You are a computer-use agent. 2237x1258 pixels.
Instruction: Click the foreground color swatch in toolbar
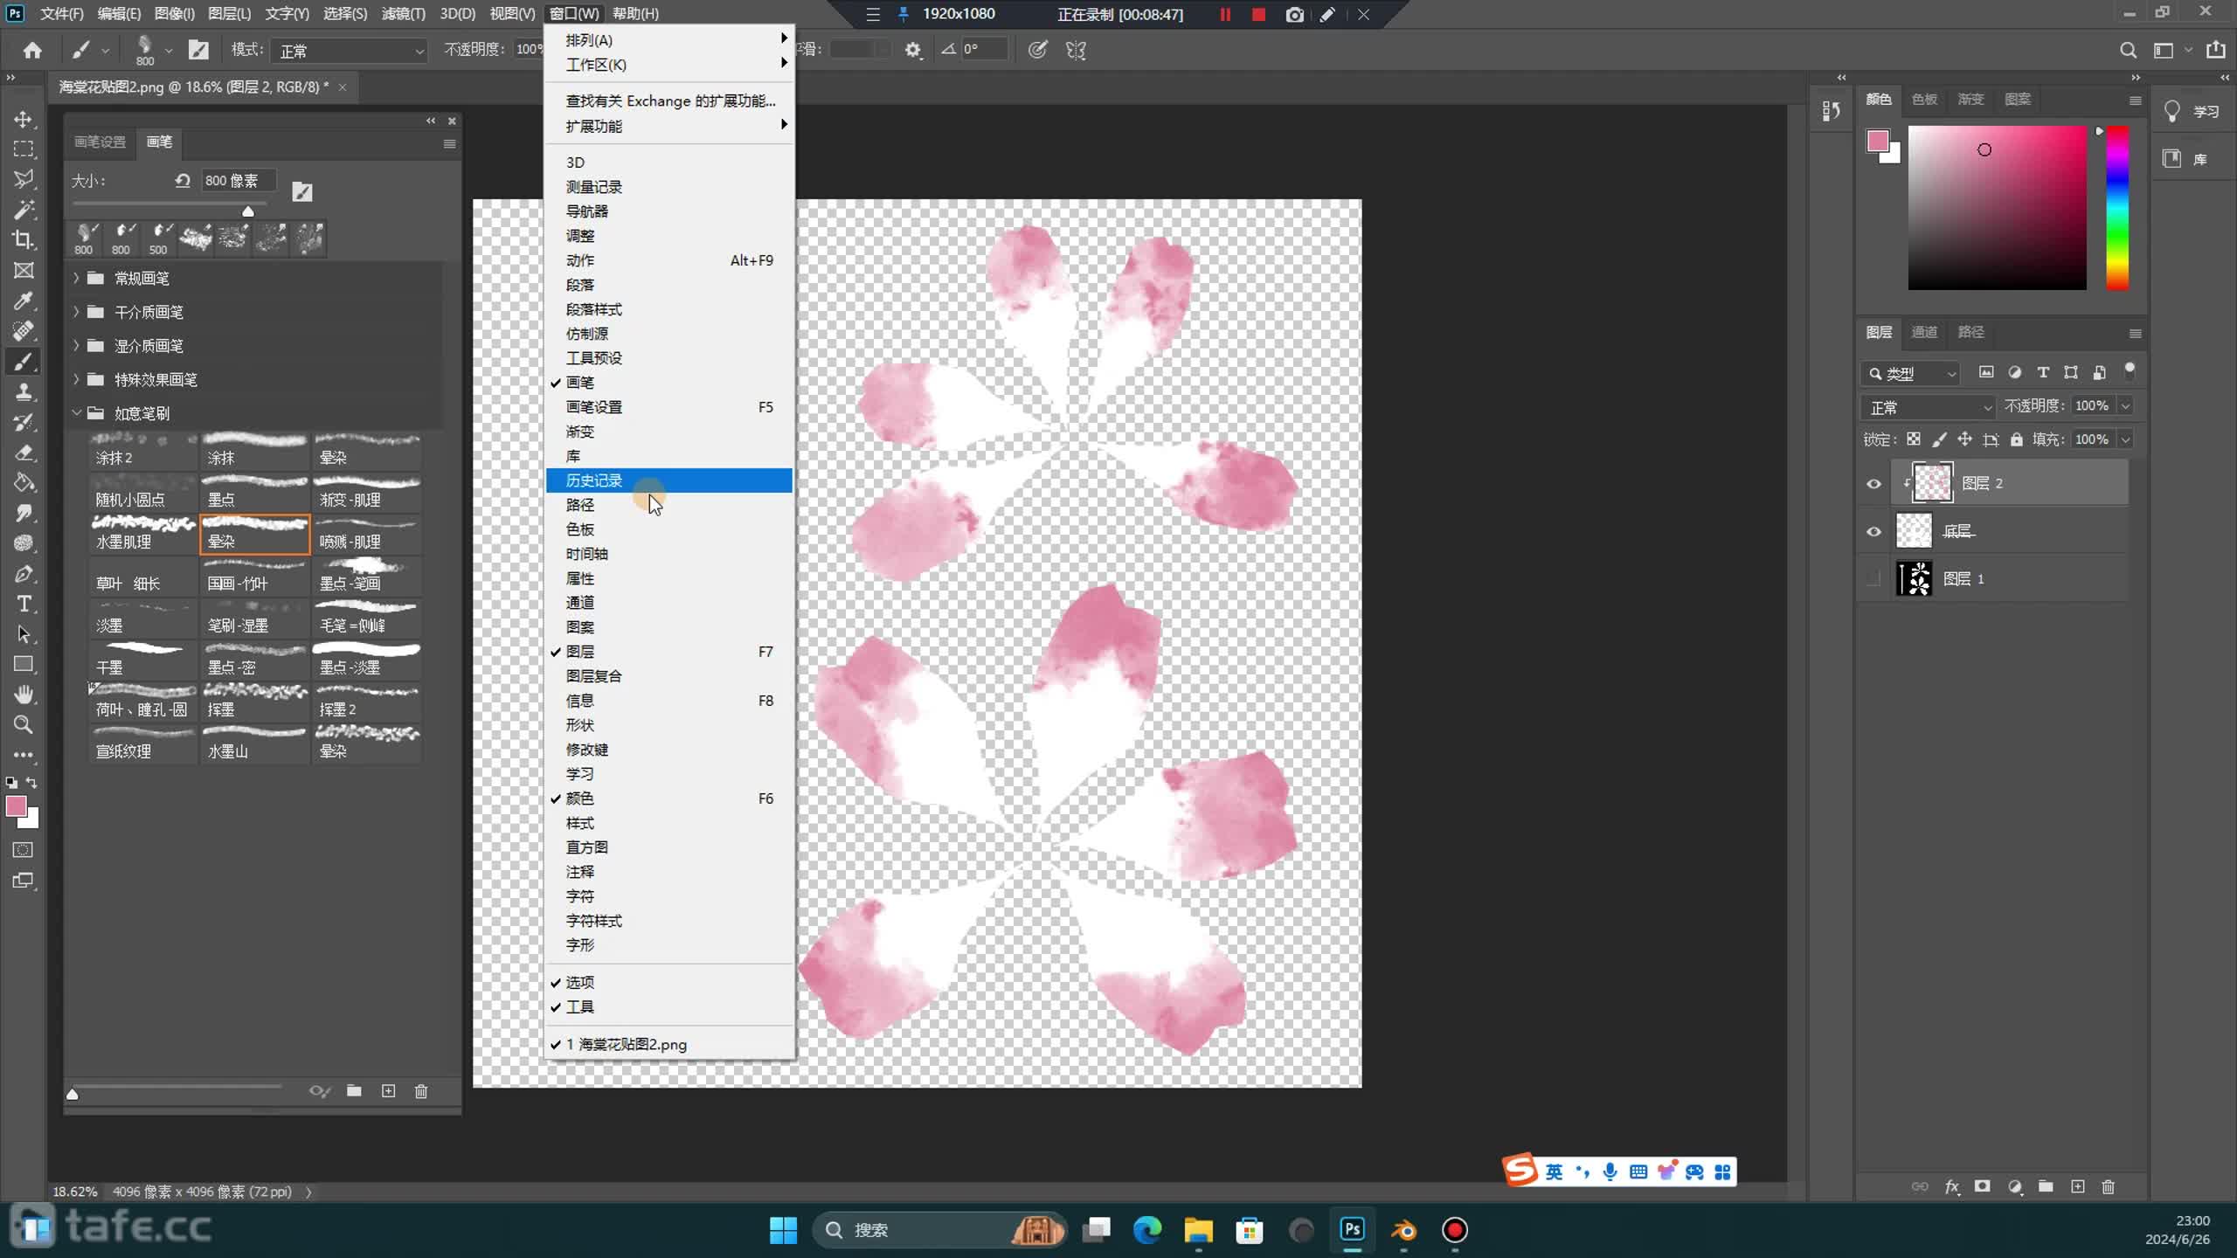(16, 805)
